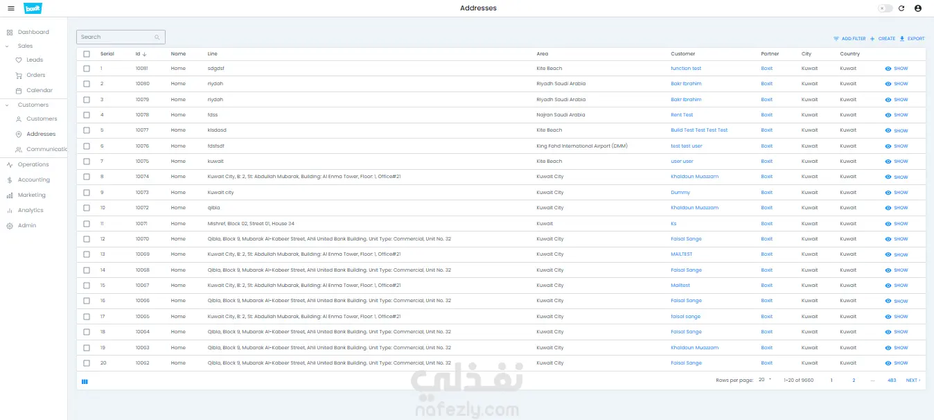Click the Area column header

coord(543,54)
